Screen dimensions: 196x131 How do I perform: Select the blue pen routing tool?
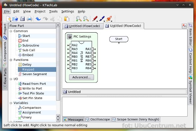pyautogui.click(x=102, y=19)
